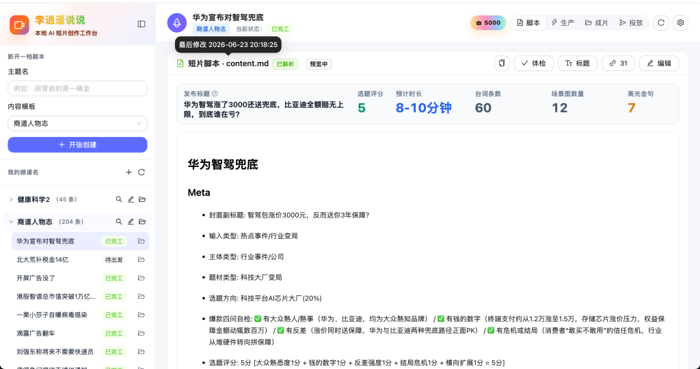Viewport: 700px width, 369px height.
Task: Click the Meta heading
Action: (x=199, y=192)
